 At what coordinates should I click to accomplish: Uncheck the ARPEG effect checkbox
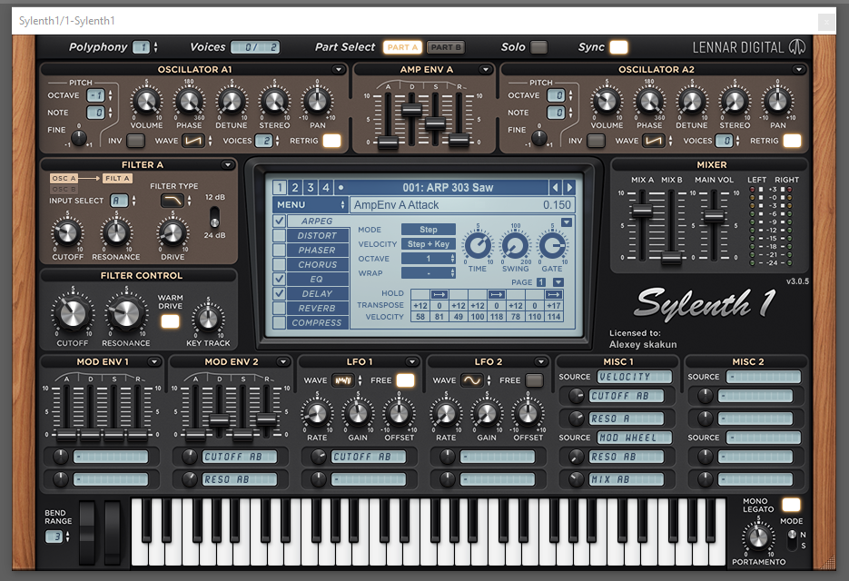click(280, 221)
